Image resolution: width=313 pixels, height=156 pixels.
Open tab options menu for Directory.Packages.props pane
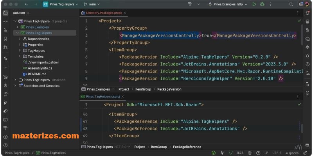pos(298,13)
